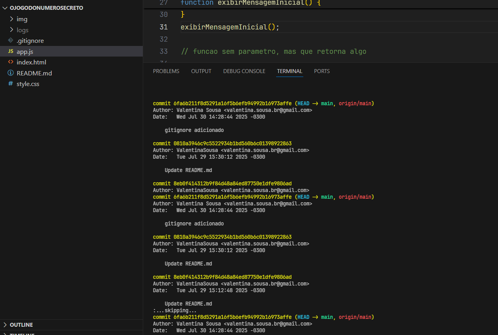Image resolution: width=498 pixels, height=335 pixels.
Task: Click the hash icon of style.css
Action: click(11, 84)
